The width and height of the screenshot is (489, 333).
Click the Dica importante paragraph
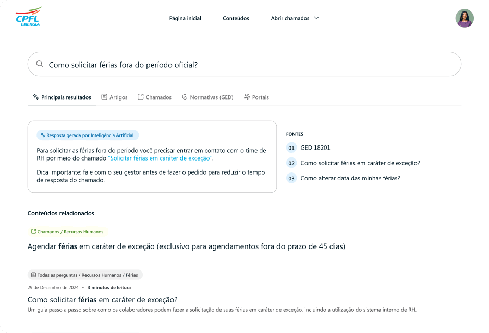(151, 176)
